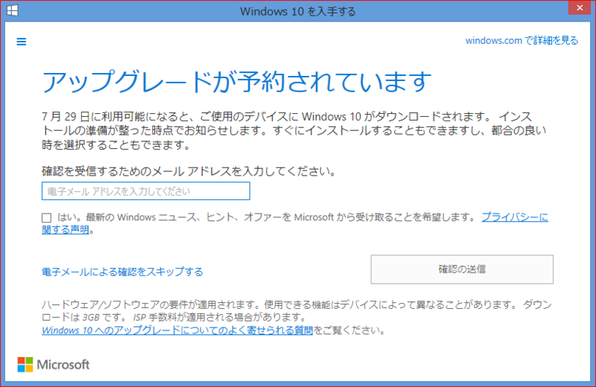
Task: Click the title text Windows 10 を入手する
Action: [x=297, y=11]
